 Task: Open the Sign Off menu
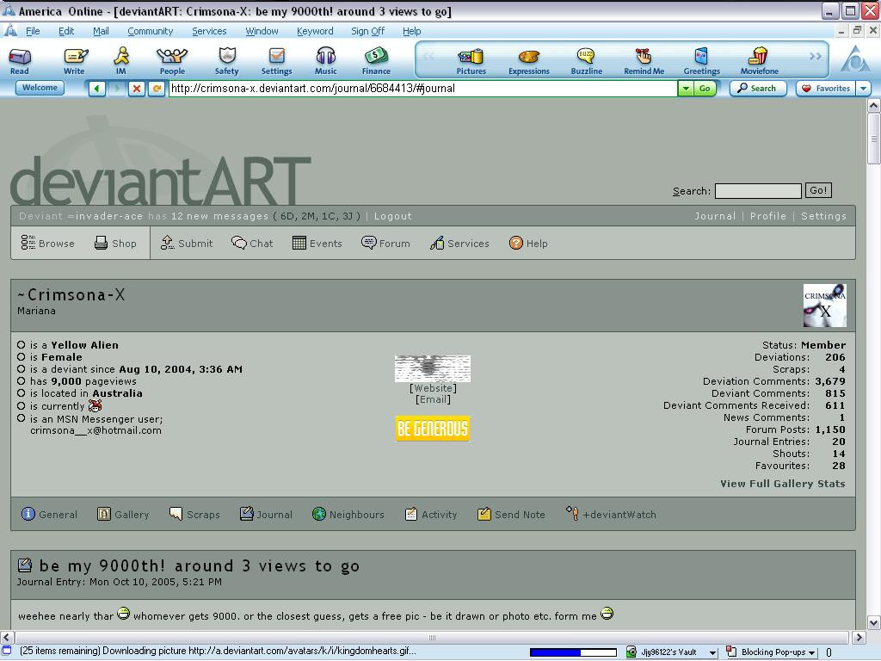pyautogui.click(x=367, y=31)
